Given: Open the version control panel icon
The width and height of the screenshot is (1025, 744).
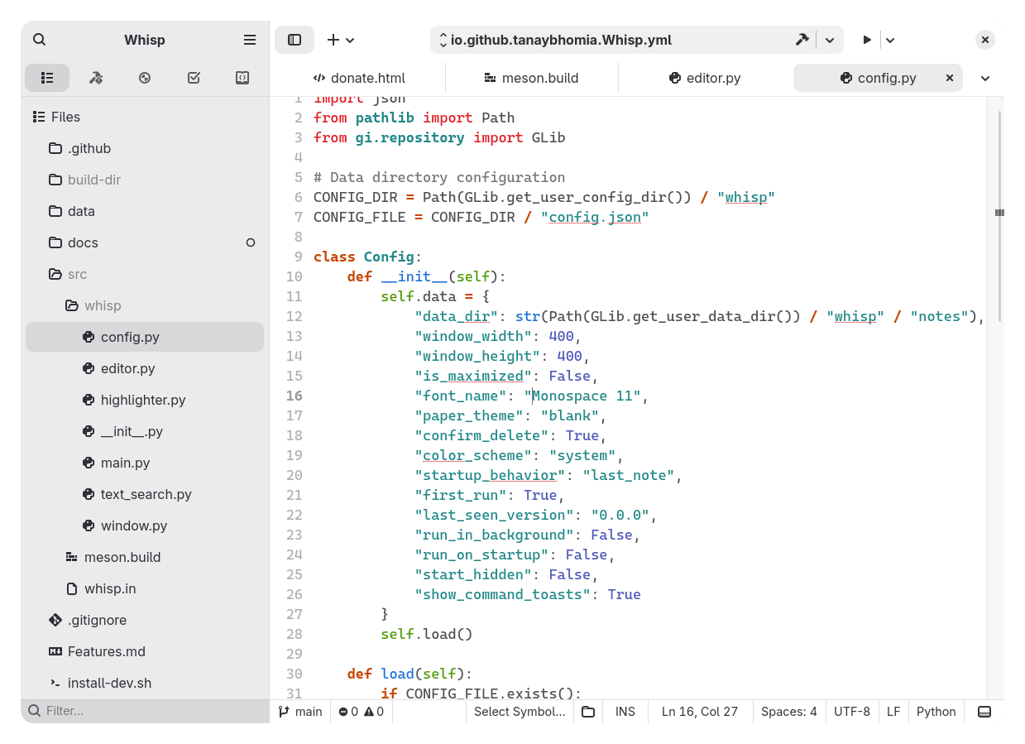Looking at the screenshot, I should coord(145,78).
